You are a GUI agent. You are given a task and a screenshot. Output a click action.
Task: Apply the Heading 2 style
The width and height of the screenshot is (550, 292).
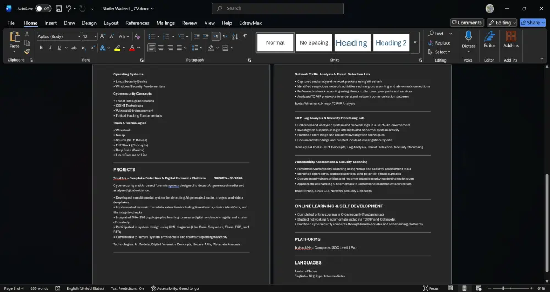point(391,43)
